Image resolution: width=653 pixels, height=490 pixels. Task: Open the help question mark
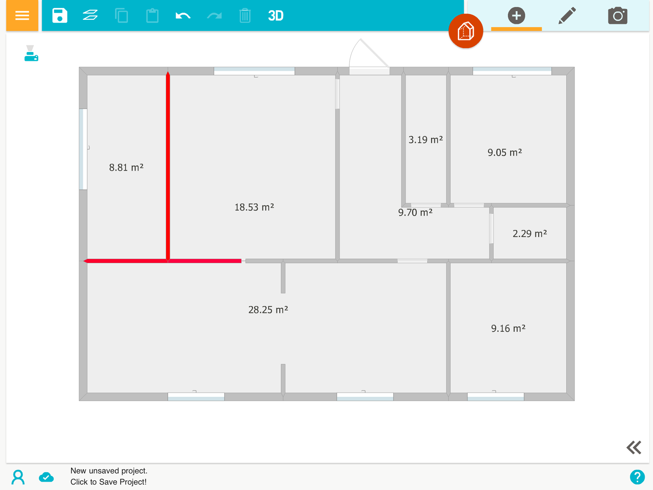coord(637,477)
